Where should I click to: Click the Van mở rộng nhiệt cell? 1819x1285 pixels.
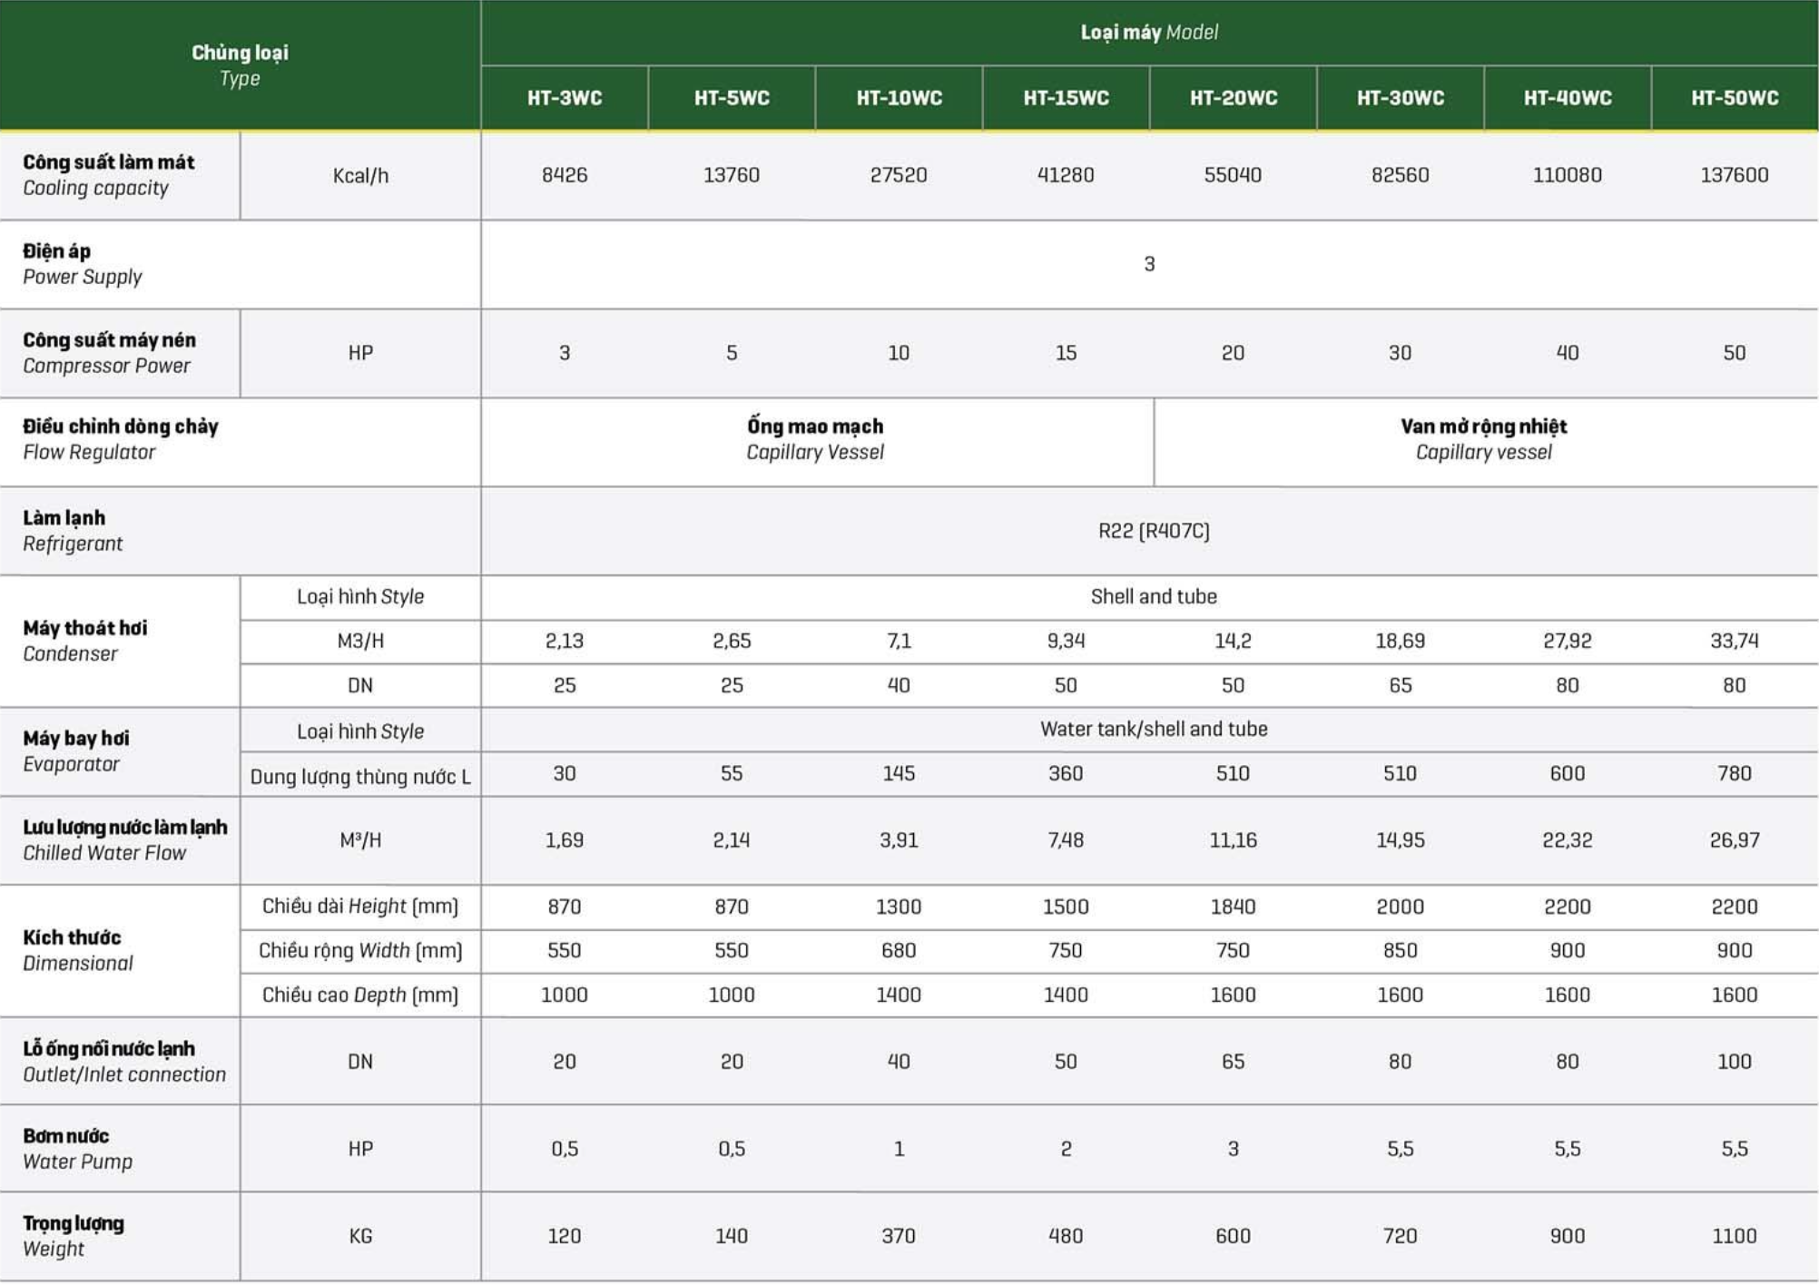point(1483,439)
